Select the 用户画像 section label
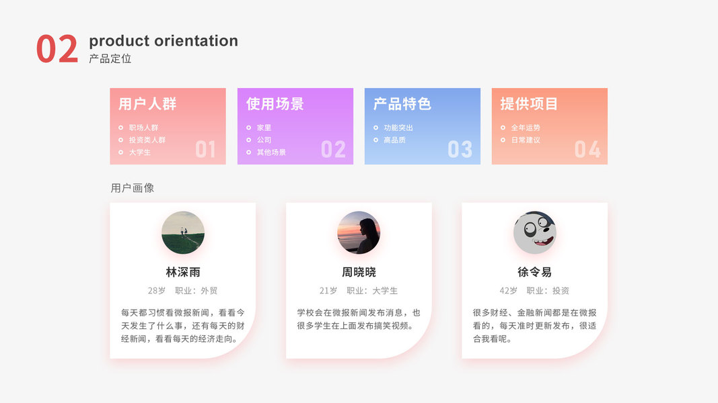The image size is (718, 403). [133, 188]
